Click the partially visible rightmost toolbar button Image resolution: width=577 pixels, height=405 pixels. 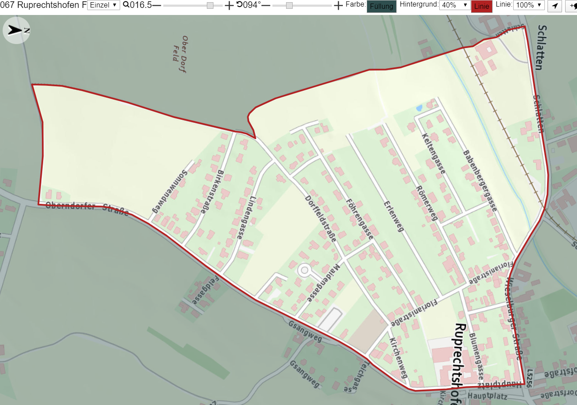coord(571,6)
